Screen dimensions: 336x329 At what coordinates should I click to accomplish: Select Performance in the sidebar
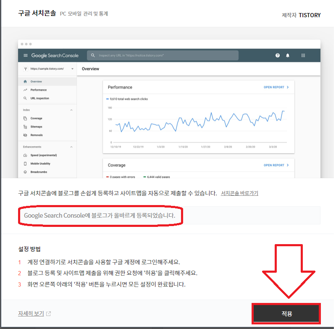tap(47, 90)
